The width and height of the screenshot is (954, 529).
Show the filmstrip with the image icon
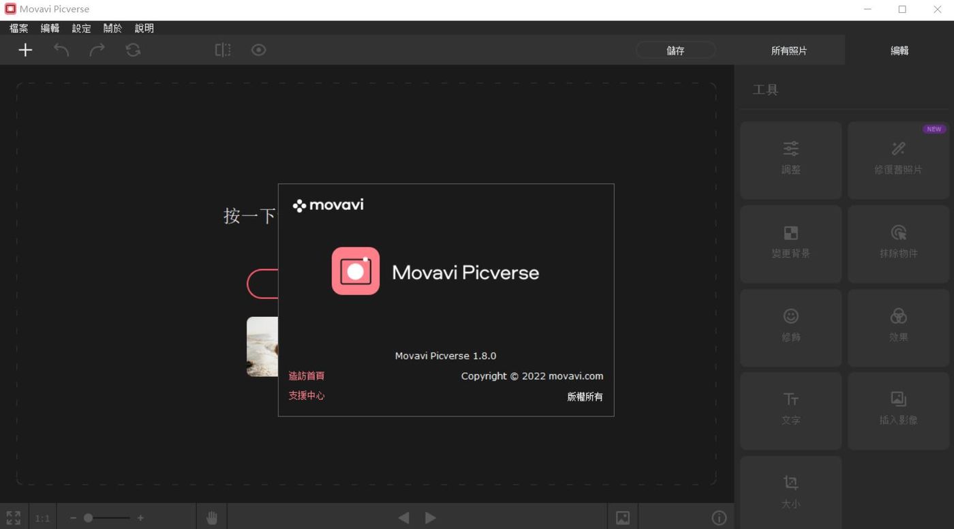(623, 518)
